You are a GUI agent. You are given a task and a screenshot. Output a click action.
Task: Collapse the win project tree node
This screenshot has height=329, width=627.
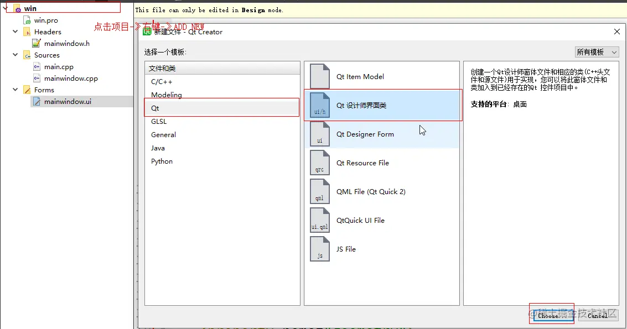(5, 8)
